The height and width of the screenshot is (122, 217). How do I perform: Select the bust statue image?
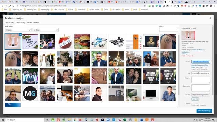point(151,42)
